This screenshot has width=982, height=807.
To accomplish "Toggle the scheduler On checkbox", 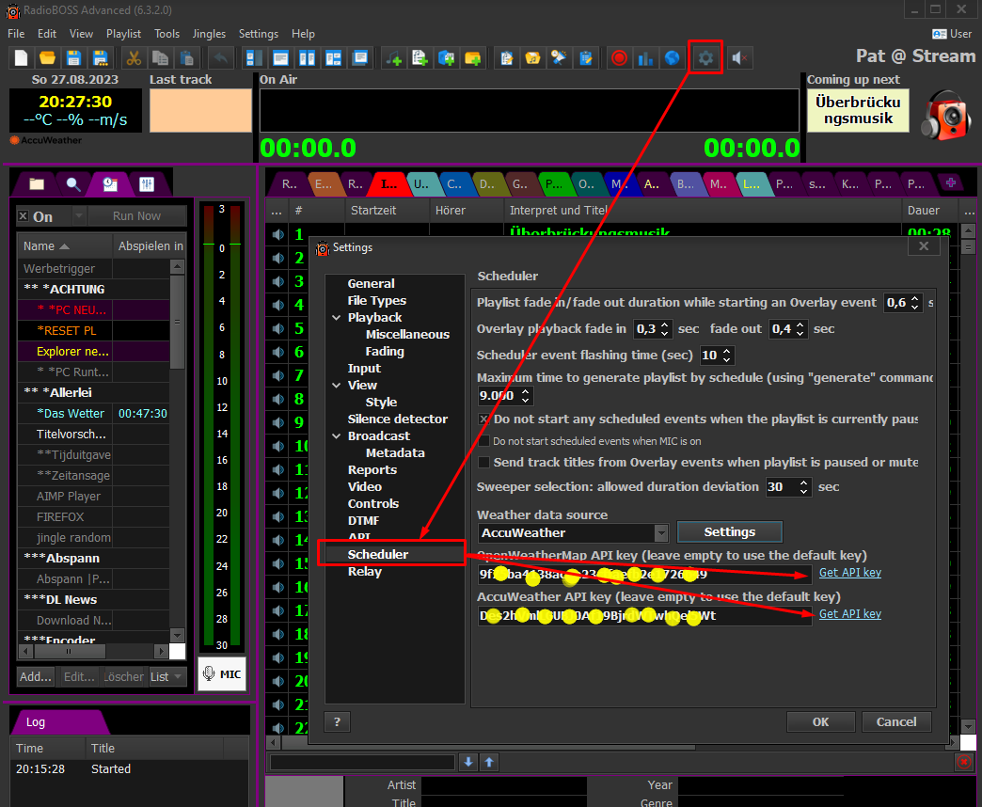I will tap(24, 216).
